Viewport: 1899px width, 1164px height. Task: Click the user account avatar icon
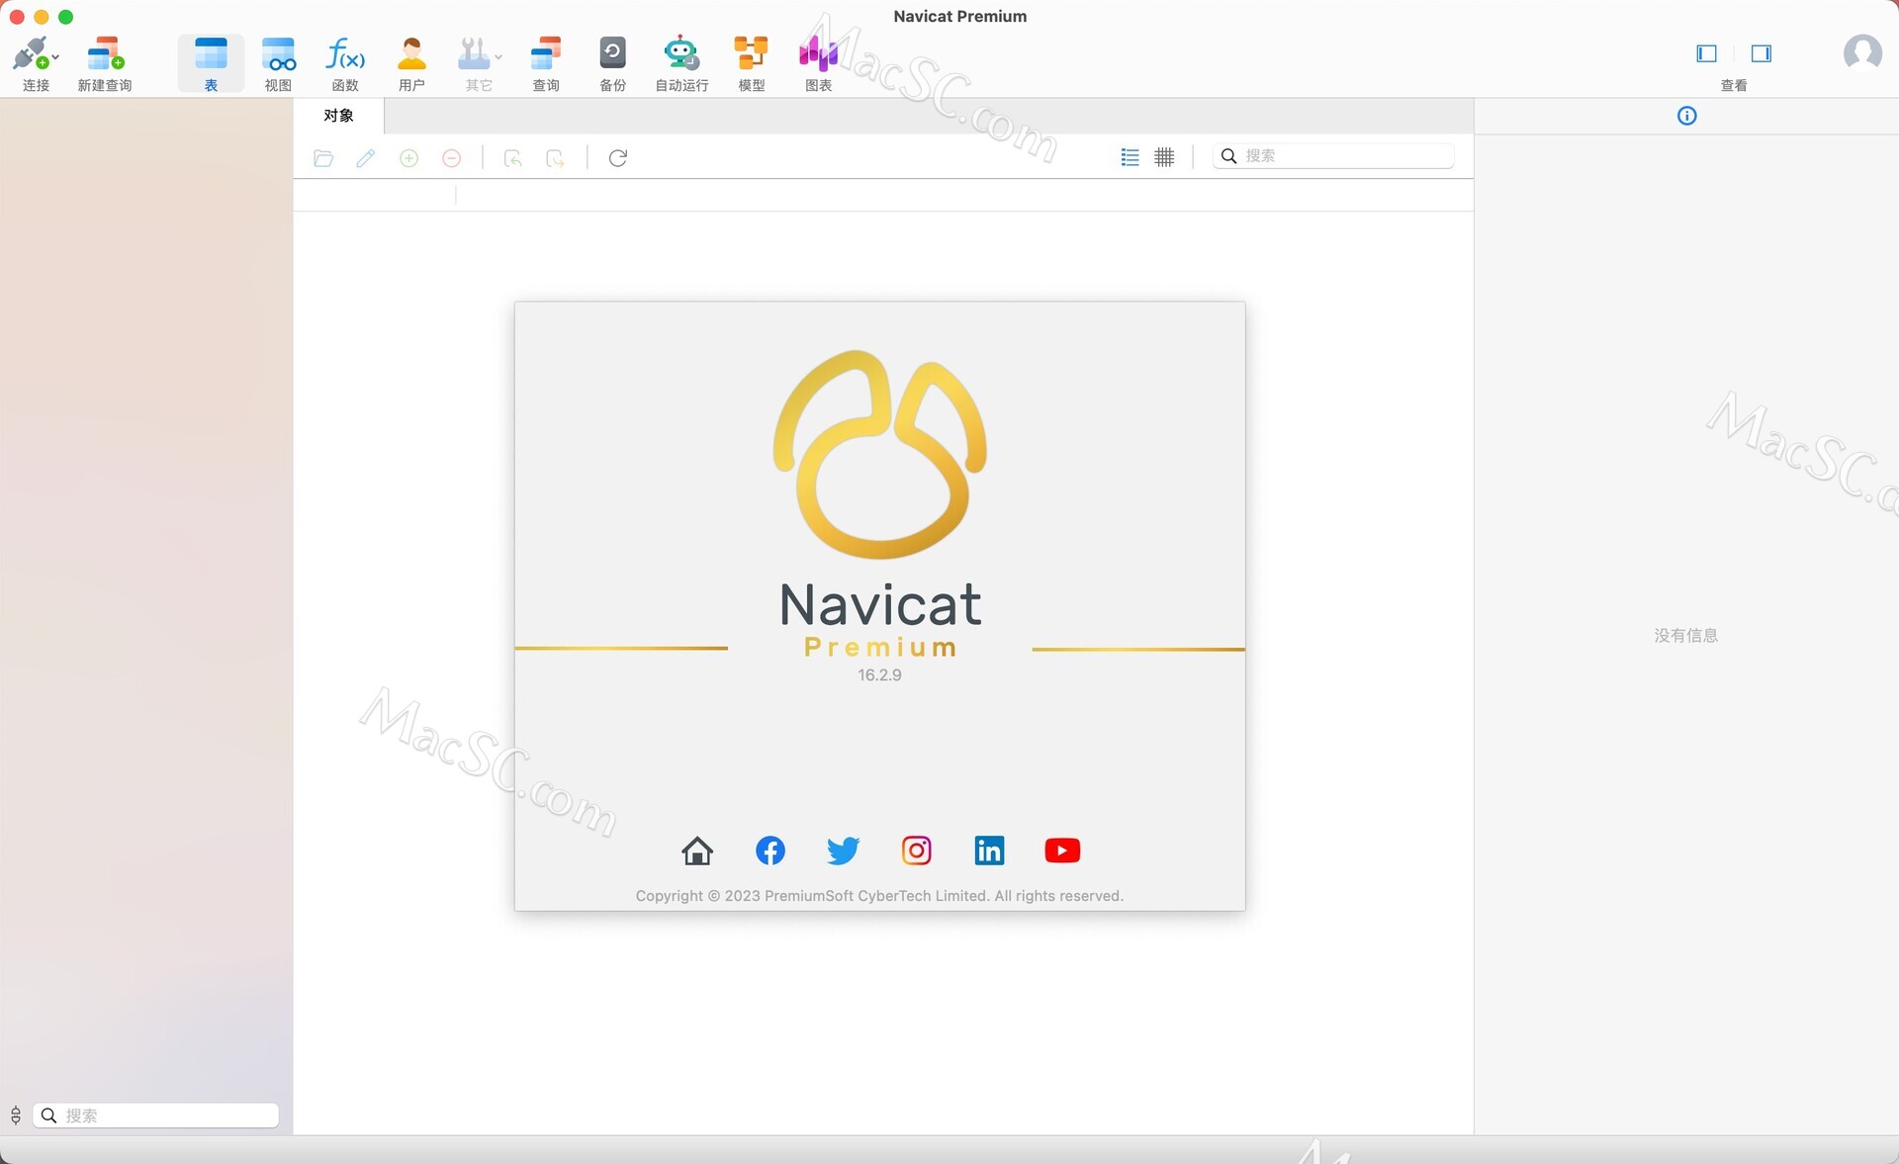coord(1862,52)
